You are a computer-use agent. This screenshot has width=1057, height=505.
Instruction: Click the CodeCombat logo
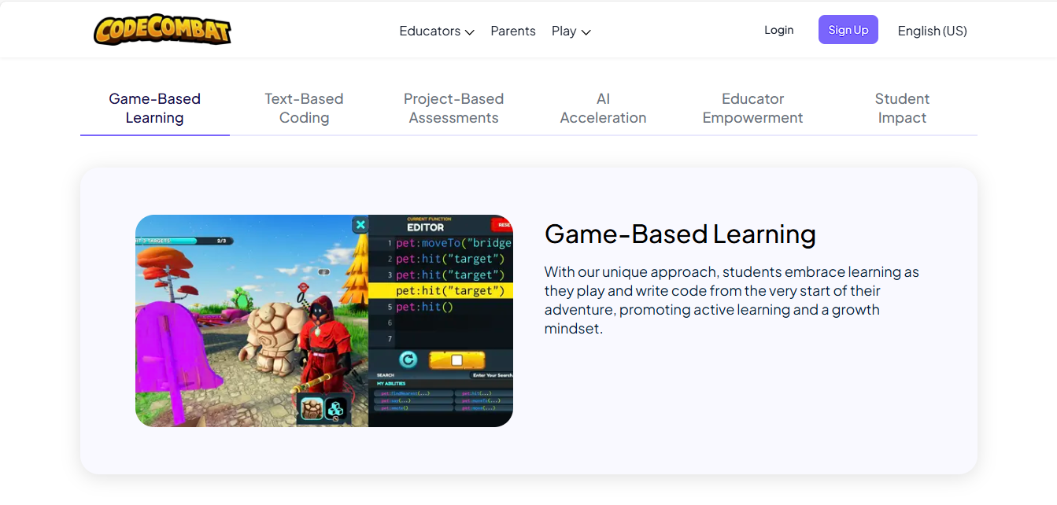tap(162, 30)
